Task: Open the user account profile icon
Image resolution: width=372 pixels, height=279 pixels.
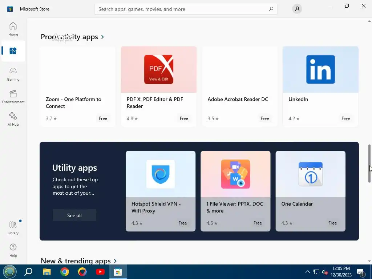Action: [x=297, y=9]
